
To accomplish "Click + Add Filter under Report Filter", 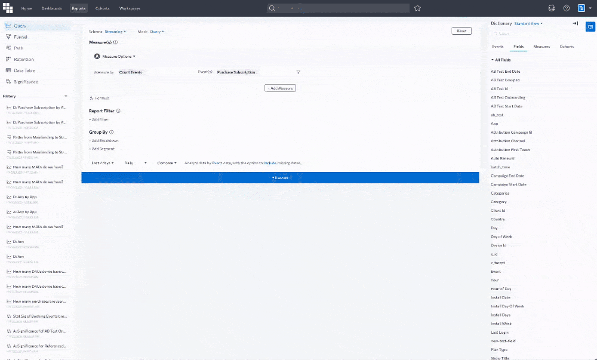I will click(x=99, y=119).
